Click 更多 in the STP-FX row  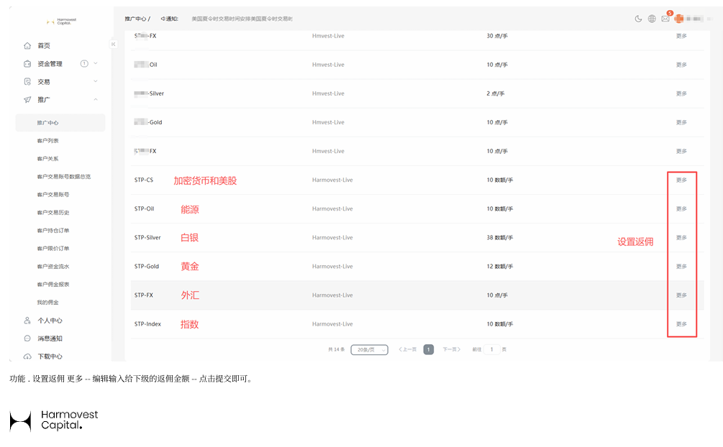tap(681, 295)
